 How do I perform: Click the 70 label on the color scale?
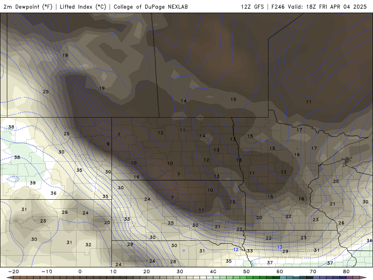coord(313,272)
